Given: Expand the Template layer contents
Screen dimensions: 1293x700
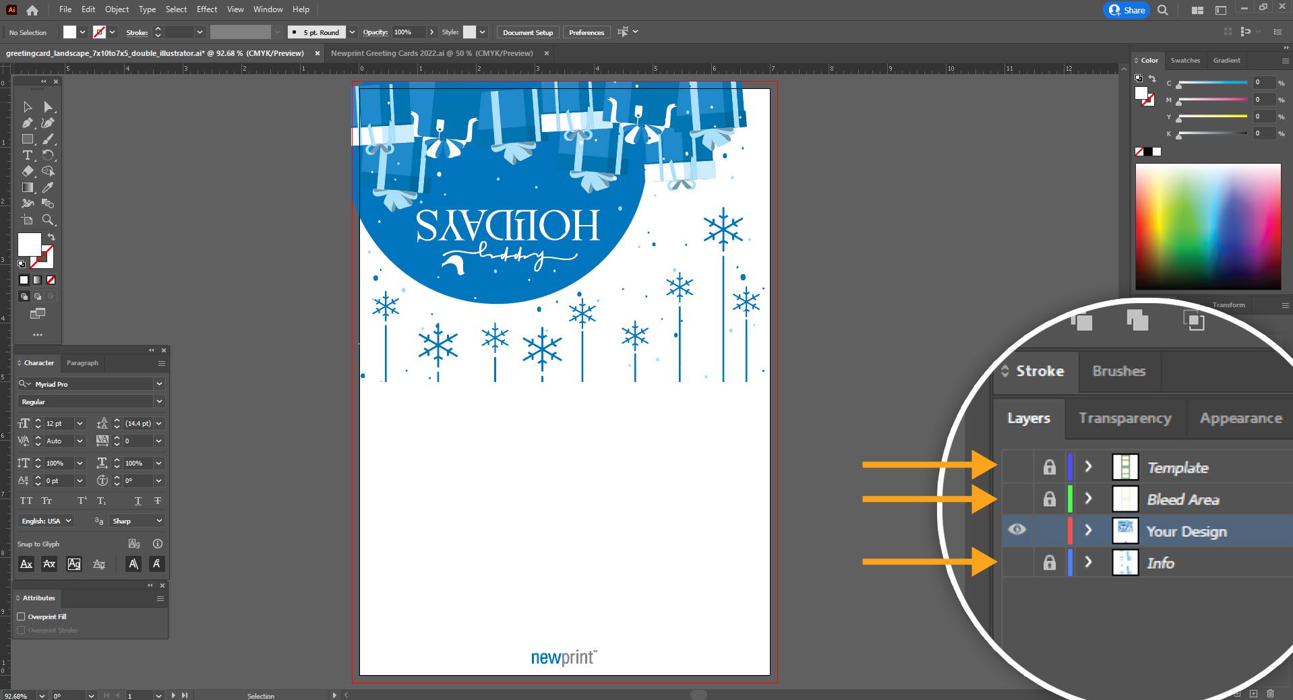Looking at the screenshot, I should tap(1087, 466).
